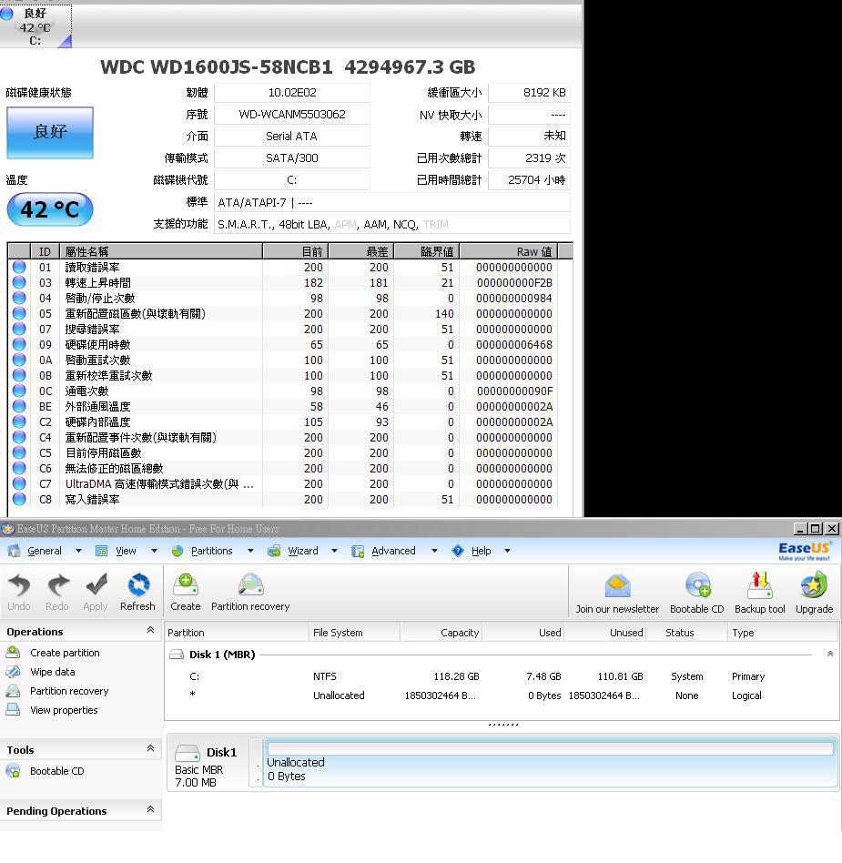842x863 pixels.
Task: Open the Wizard menu
Action: pyautogui.click(x=303, y=551)
